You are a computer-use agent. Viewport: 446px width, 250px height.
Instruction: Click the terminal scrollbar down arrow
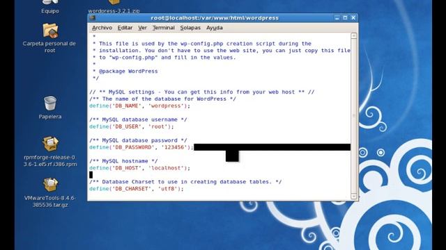(x=354, y=196)
